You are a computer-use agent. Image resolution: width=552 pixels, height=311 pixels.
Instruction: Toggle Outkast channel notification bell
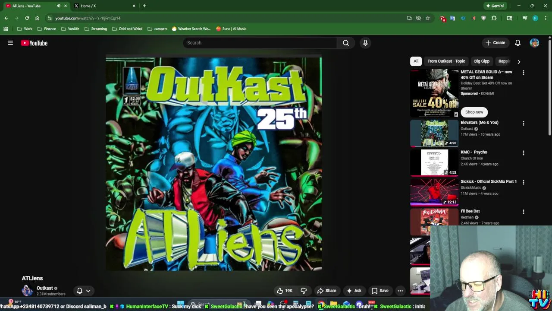[79, 291]
